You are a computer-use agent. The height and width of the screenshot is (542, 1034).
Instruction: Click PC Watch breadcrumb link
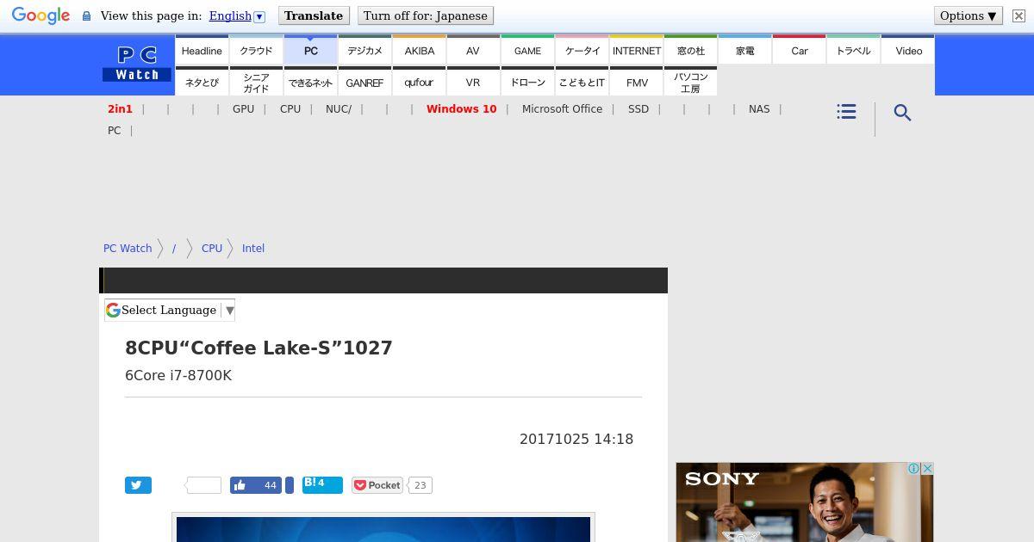click(128, 248)
